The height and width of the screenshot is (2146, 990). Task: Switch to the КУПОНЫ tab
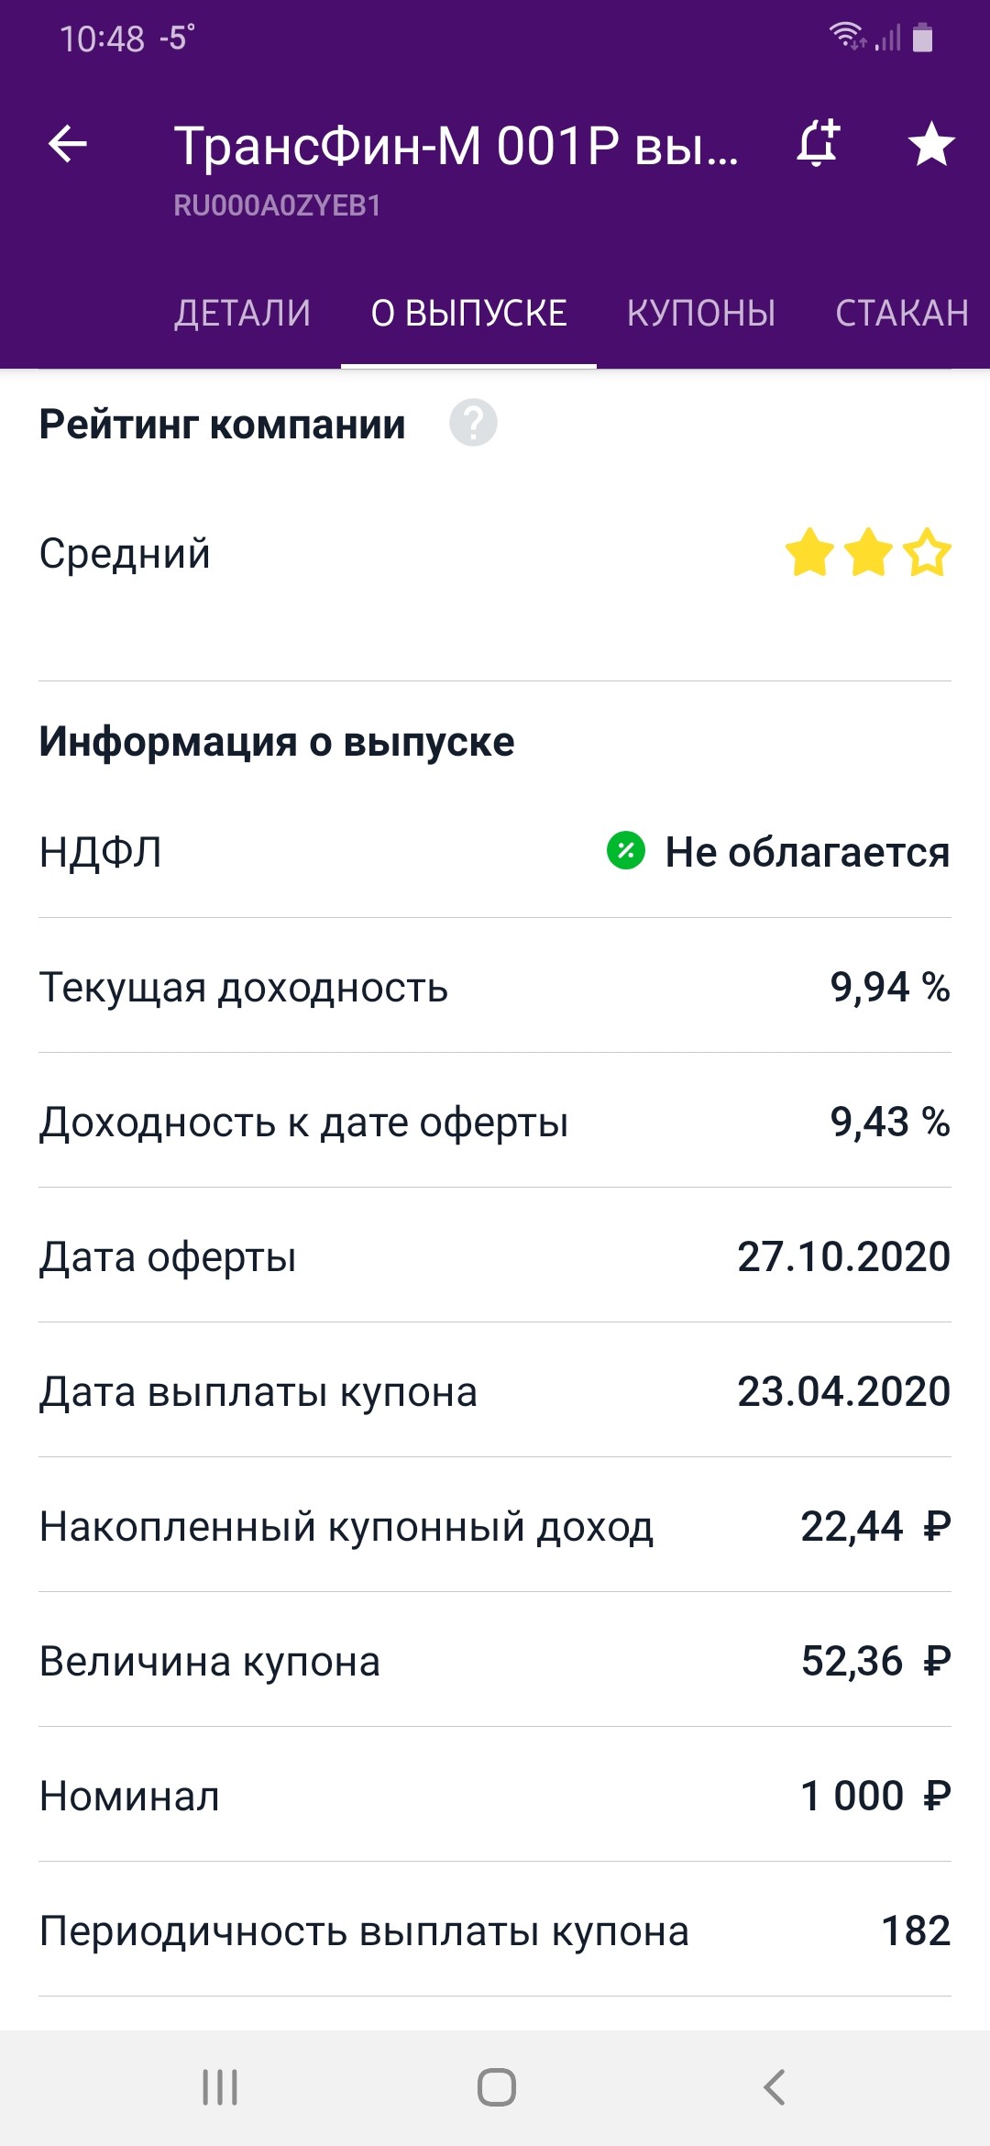coord(701,314)
